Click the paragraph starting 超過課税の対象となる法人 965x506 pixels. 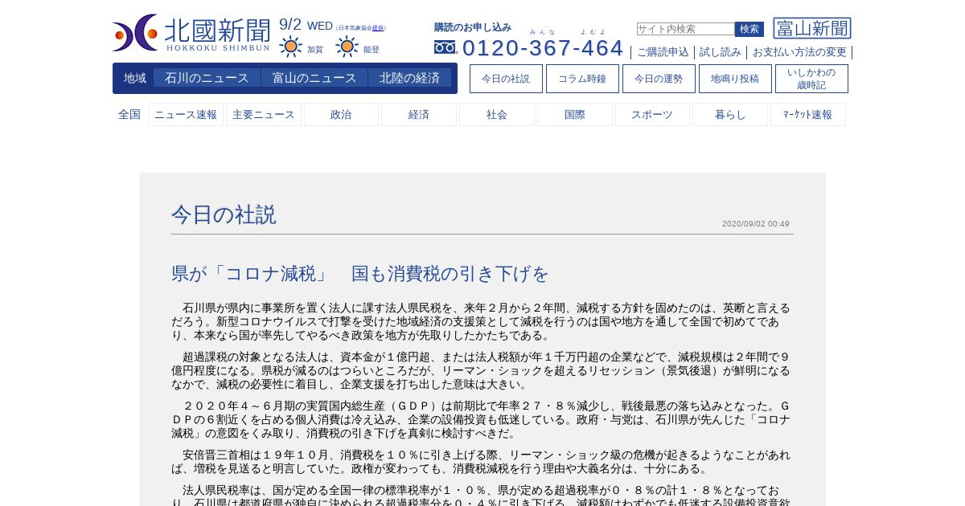click(x=481, y=371)
